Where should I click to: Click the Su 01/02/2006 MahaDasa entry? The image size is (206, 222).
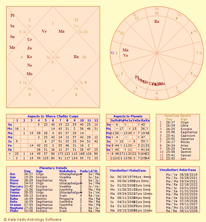coord(130,185)
